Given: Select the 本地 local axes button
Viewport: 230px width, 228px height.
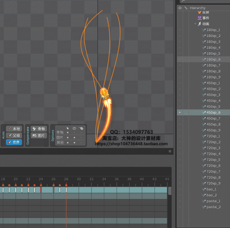Looking at the screenshot, I should [x=14, y=129].
